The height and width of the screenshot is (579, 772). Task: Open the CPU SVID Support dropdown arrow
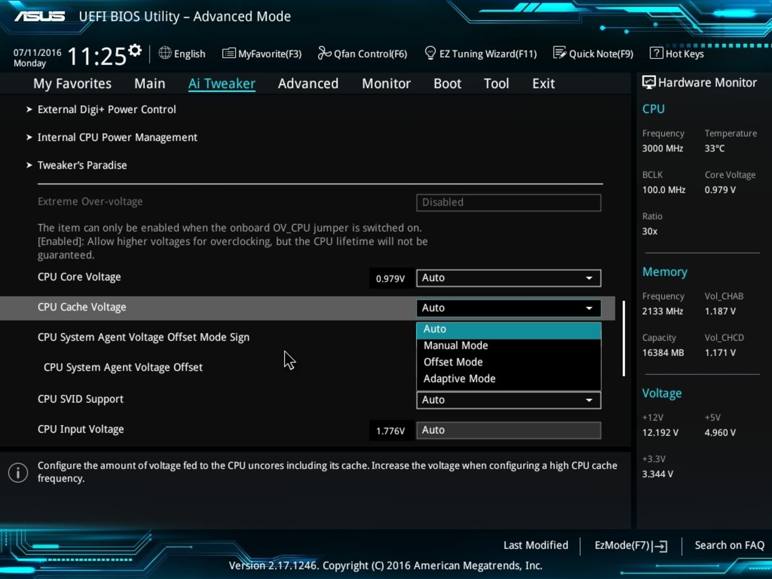point(589,400)
